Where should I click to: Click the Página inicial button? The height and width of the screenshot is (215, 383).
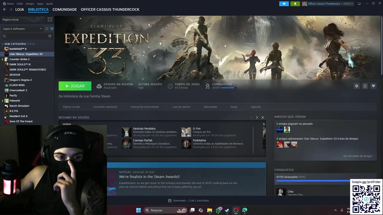(x=23, y=19)
